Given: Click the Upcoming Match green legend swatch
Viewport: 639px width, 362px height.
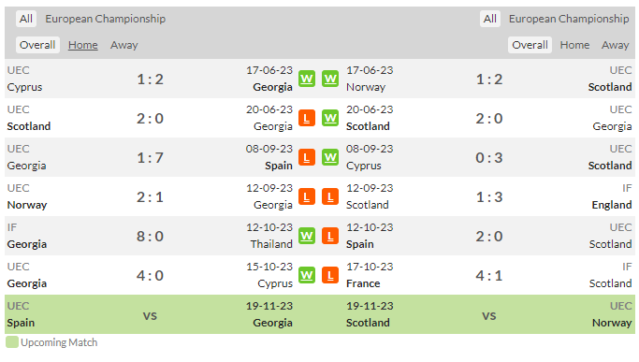Looking at the screenshot, I should click(12, 342).
